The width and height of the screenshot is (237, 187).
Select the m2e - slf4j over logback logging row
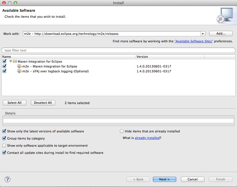pyautogui.click(x=118, y=71)
